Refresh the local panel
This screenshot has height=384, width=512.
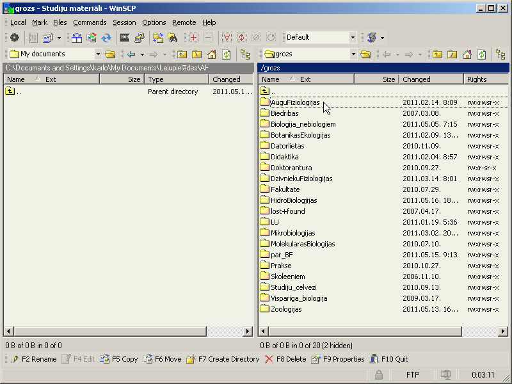click(x=227, y=54)
